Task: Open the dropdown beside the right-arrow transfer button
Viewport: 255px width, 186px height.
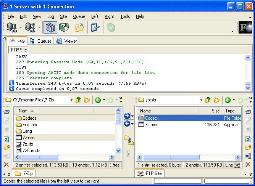Action: click(132, 116)
